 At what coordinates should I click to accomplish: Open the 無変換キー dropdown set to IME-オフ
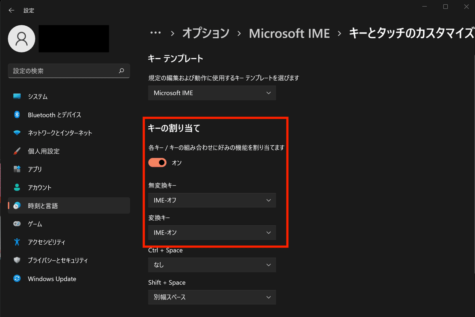coord(212,200)
